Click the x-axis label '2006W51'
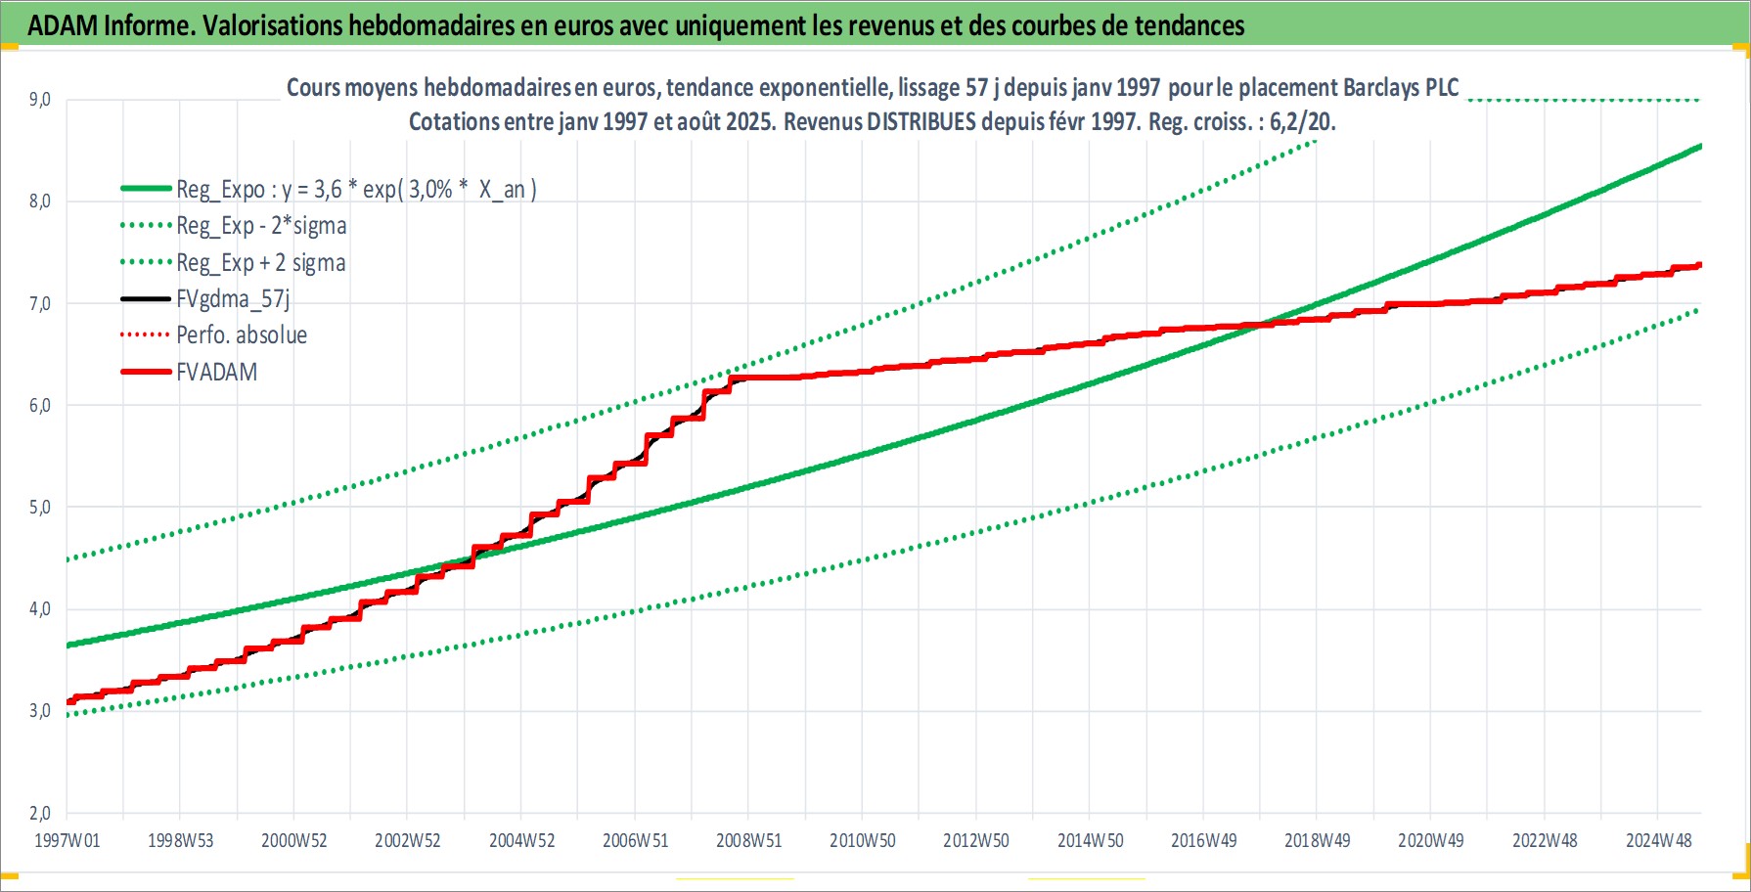The width and height of the screenshot is (1751, 892). 635,841
